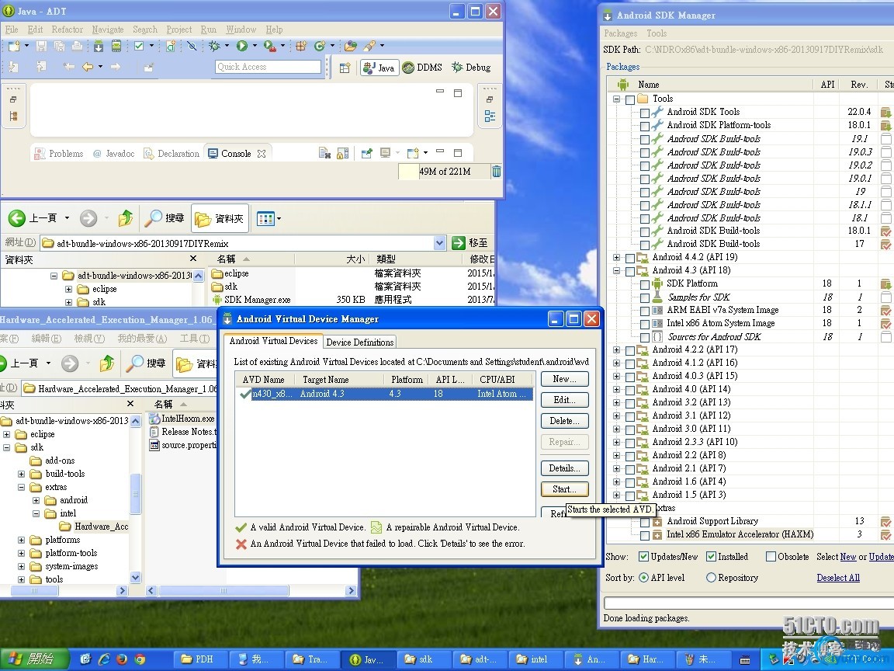Open Android SDK Manager from ADT toolbar
894x671 pixels.
pos(99,47)
